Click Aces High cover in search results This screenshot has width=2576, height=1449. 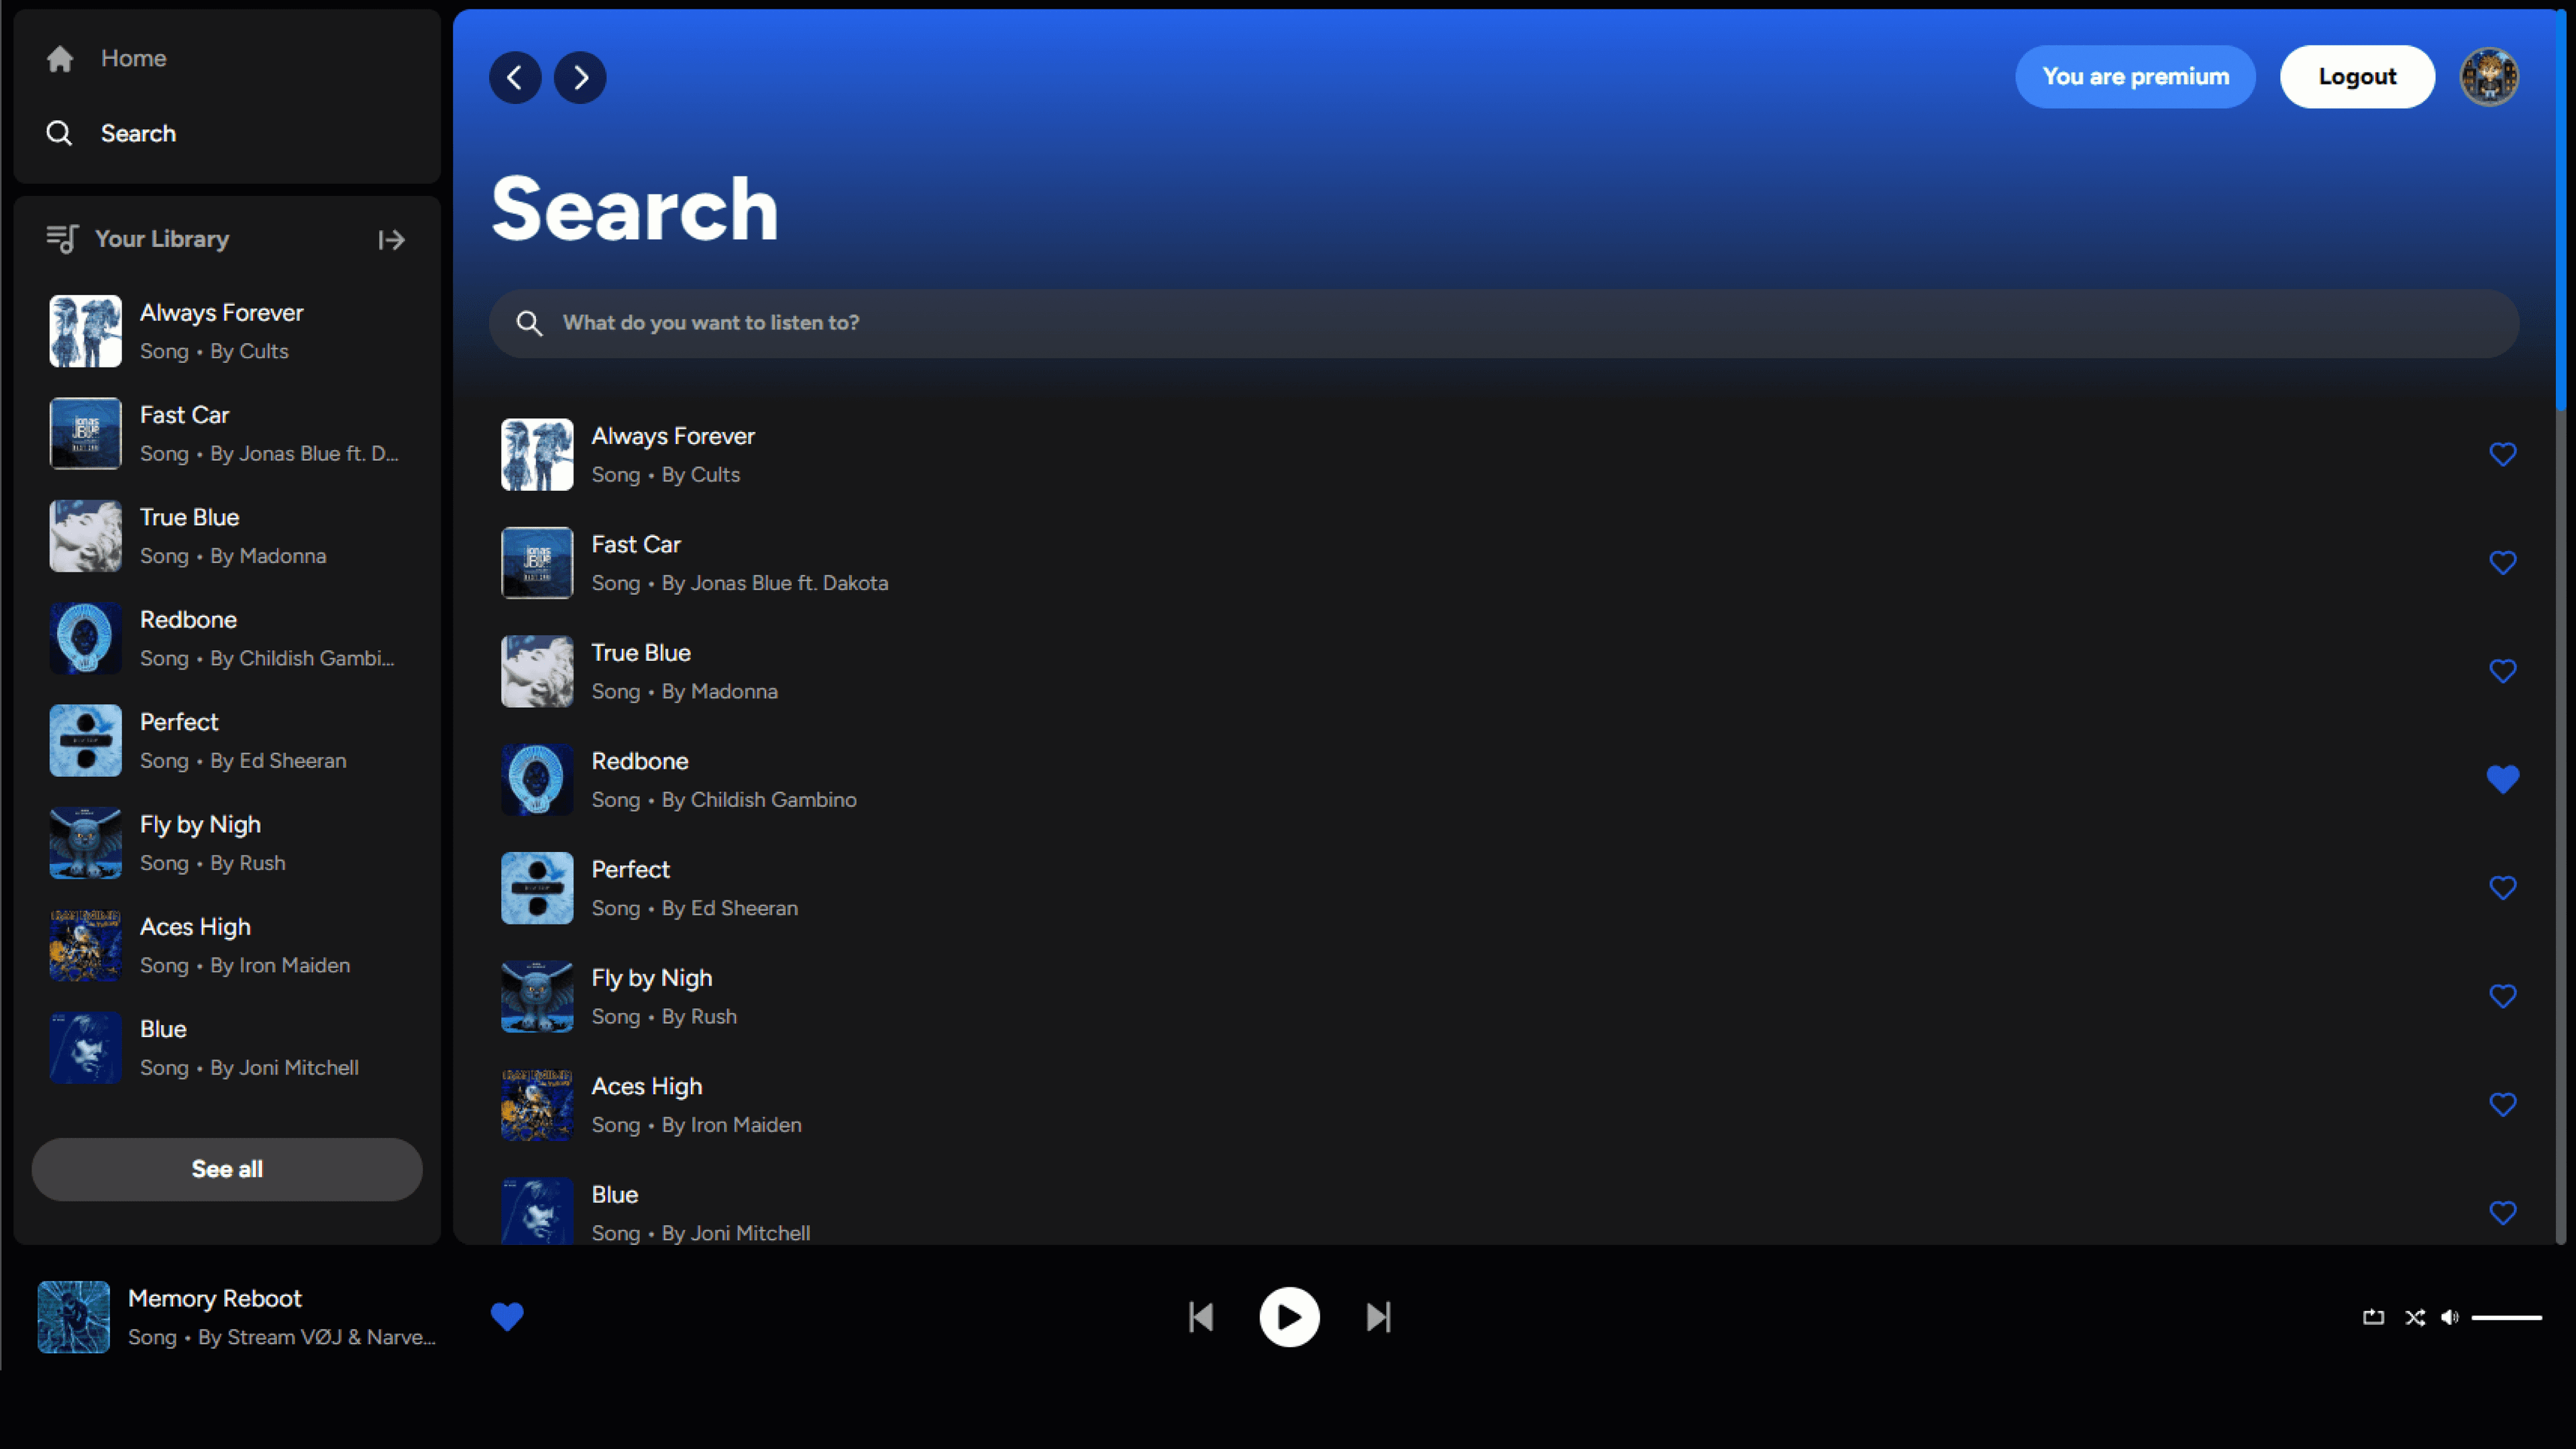click(537, 1104)
